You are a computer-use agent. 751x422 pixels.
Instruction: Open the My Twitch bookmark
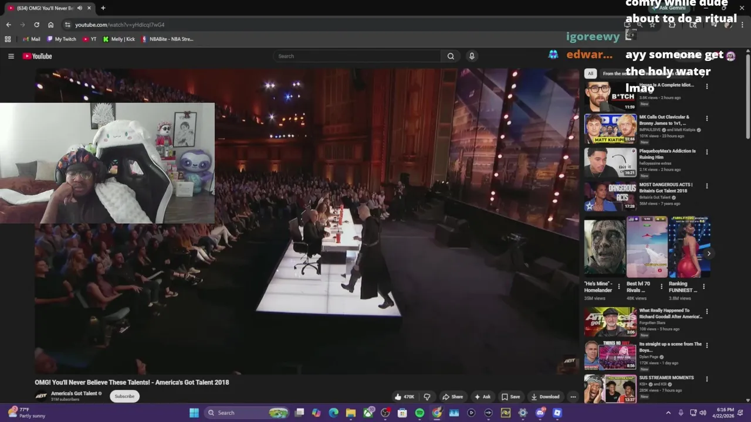tap(62, 39)
